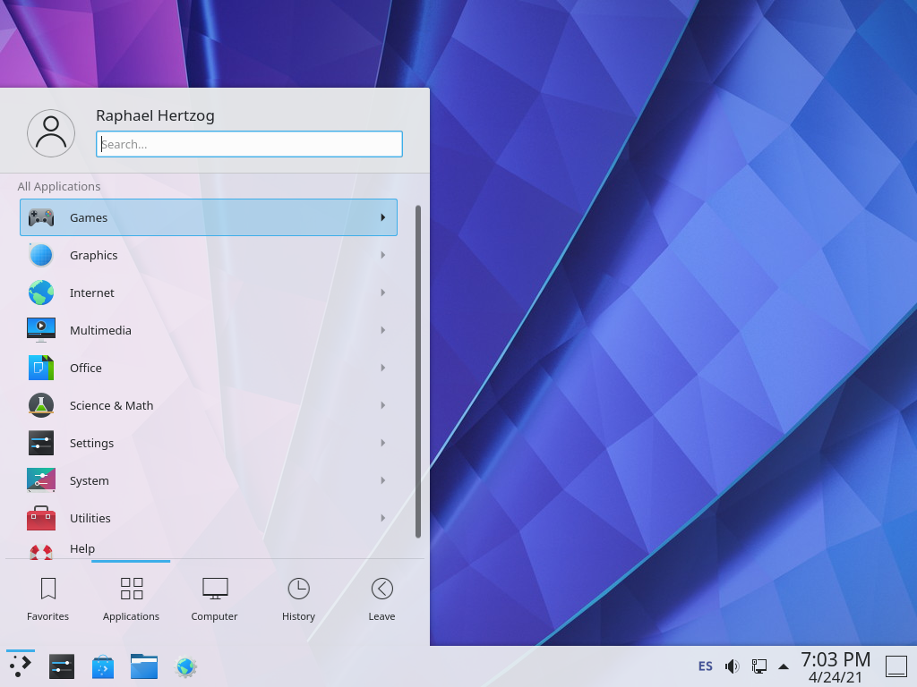
Task: Switch the ES keyboard layout
Action: 705,666
